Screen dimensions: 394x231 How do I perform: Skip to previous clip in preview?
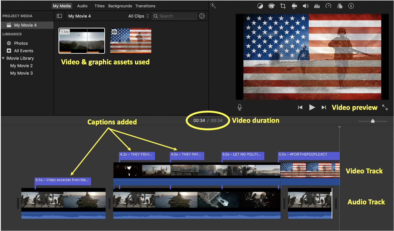pos(300,107)
